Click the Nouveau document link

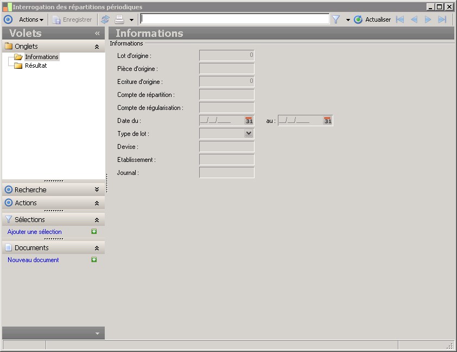(x=33, y=260)
